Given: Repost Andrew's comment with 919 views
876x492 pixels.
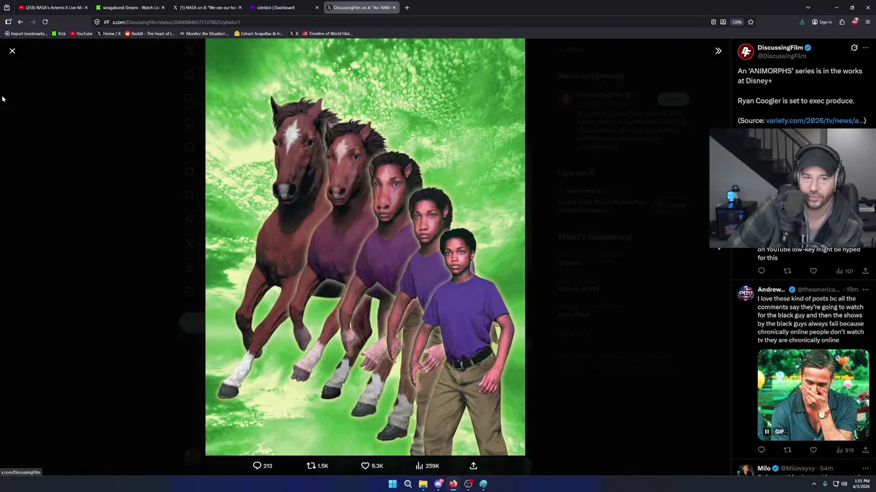Looking at the screenshot, I should (787, 450).
